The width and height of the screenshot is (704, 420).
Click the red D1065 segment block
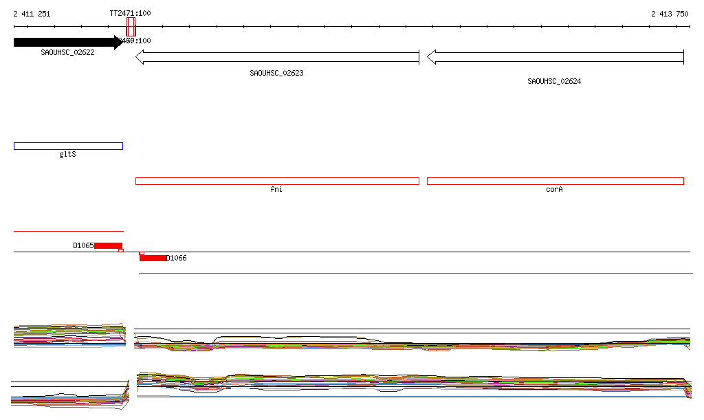coord(108,245)
